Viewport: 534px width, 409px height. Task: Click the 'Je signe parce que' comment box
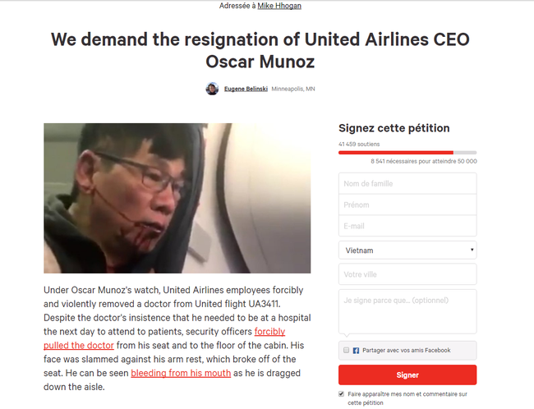[407, 311]
